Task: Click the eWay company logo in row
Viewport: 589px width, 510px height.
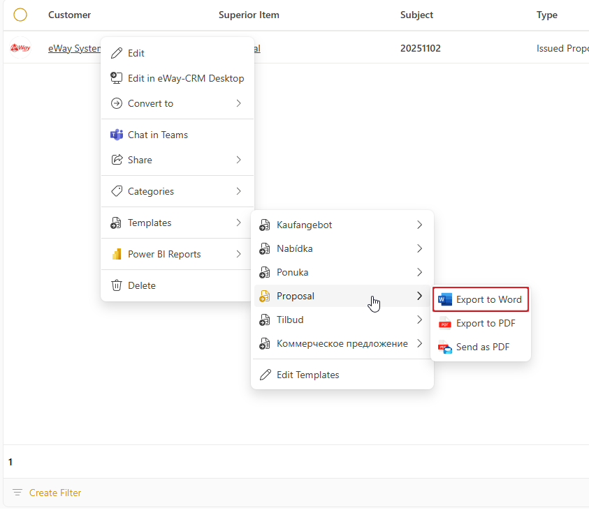Action: click(20, 49)
